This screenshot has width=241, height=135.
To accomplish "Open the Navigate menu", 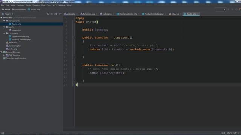I will click(x=20, y=5).
